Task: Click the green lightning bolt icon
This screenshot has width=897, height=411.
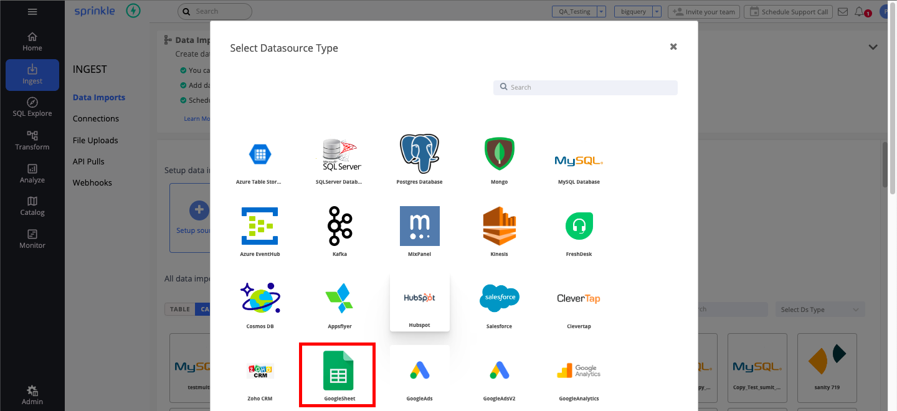Action: [x=133, y=11]
